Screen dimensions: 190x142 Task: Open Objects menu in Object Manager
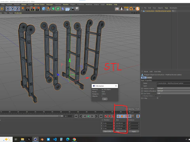pyautogui.click(x=160, y=8)
